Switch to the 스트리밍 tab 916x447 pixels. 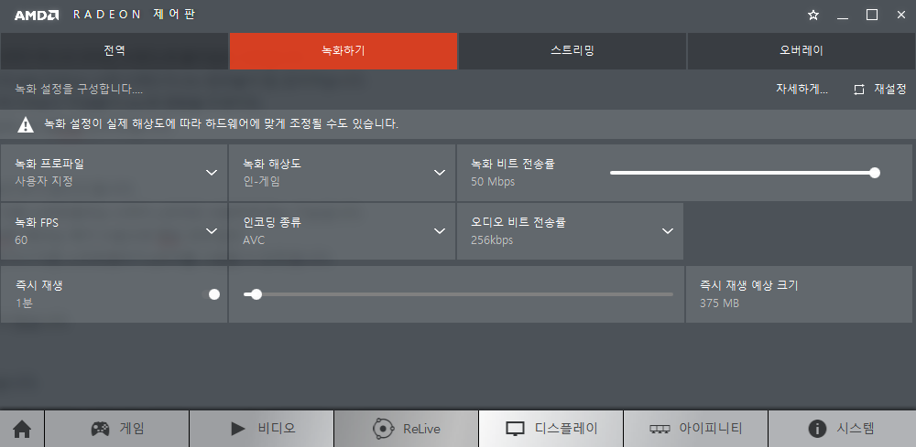pos(572,51)
